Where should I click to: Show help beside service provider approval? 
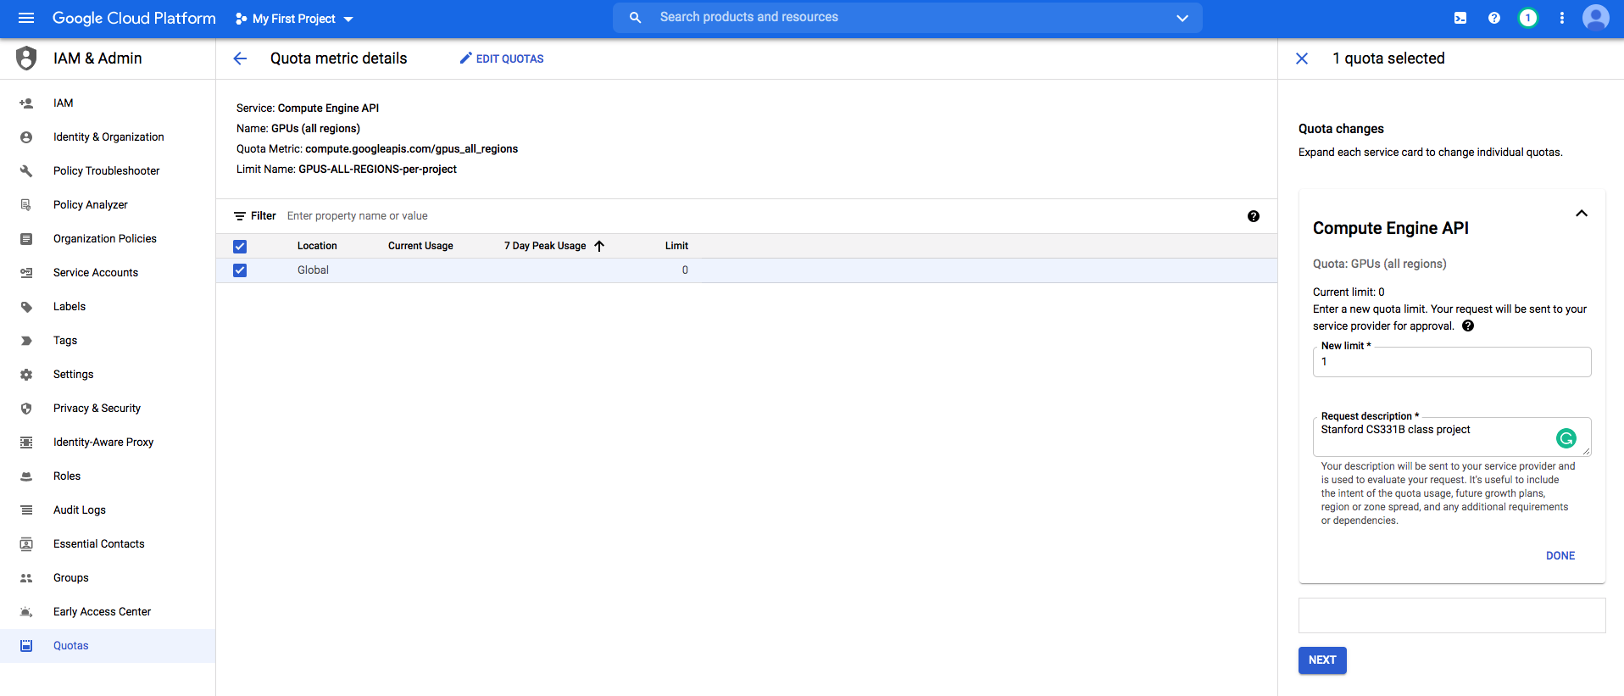(1468, 326)
